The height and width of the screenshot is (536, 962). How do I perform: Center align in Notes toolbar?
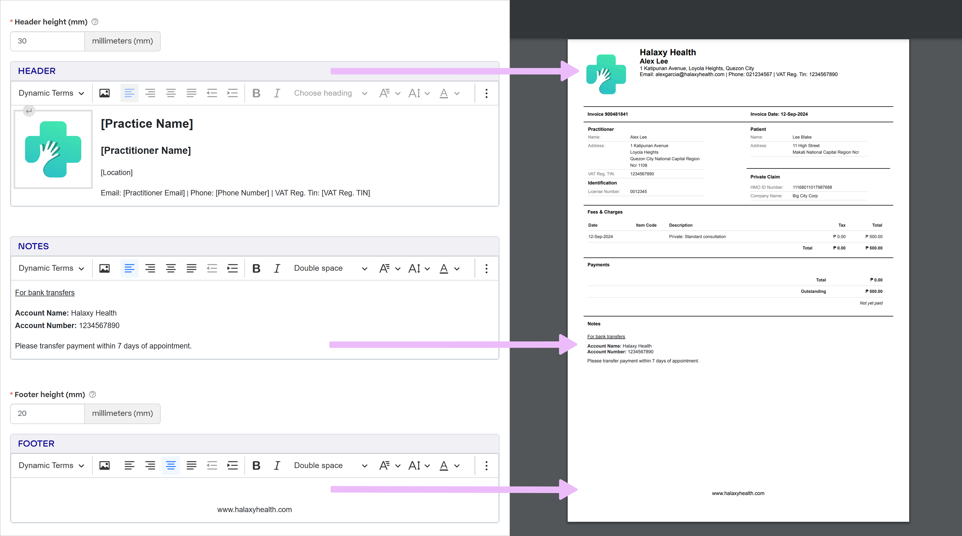pos(171,268)
